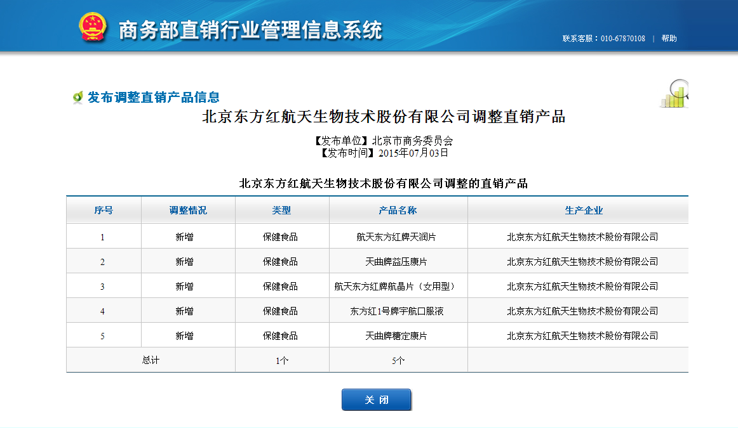
Task: Click the 5个 product total cell
Action: (x=398, y=361)
